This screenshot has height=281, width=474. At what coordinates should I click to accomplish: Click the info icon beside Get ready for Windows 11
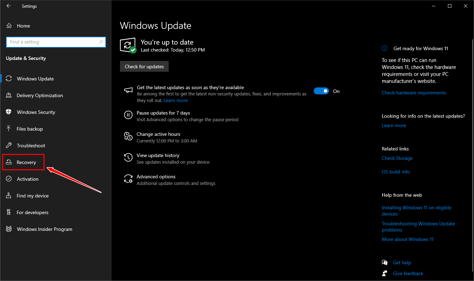[384, 48]
